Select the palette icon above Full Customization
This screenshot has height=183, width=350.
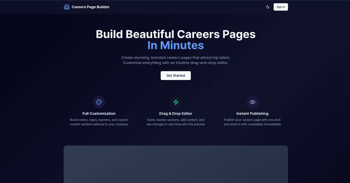tap(99, 102)
